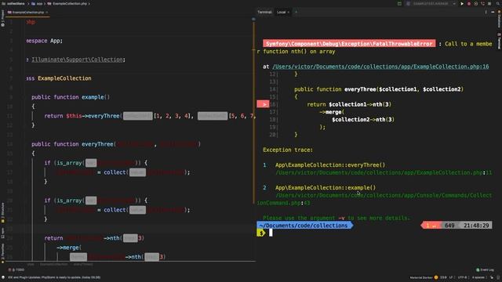Open terminal panel options menu
The width and height of the screenshot is (502, 282).
486,13
